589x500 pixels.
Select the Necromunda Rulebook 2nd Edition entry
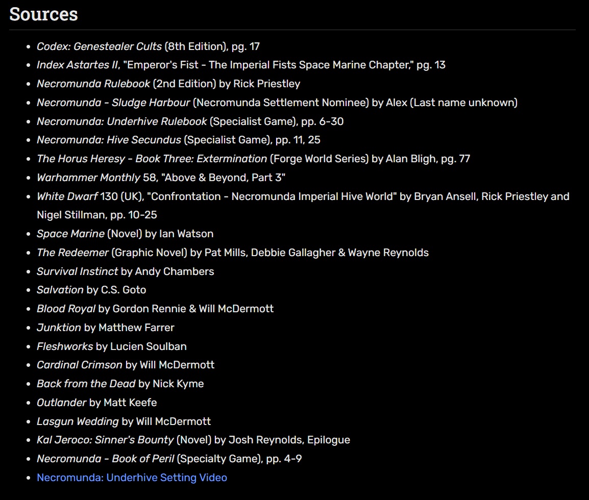tap(168, 84)
